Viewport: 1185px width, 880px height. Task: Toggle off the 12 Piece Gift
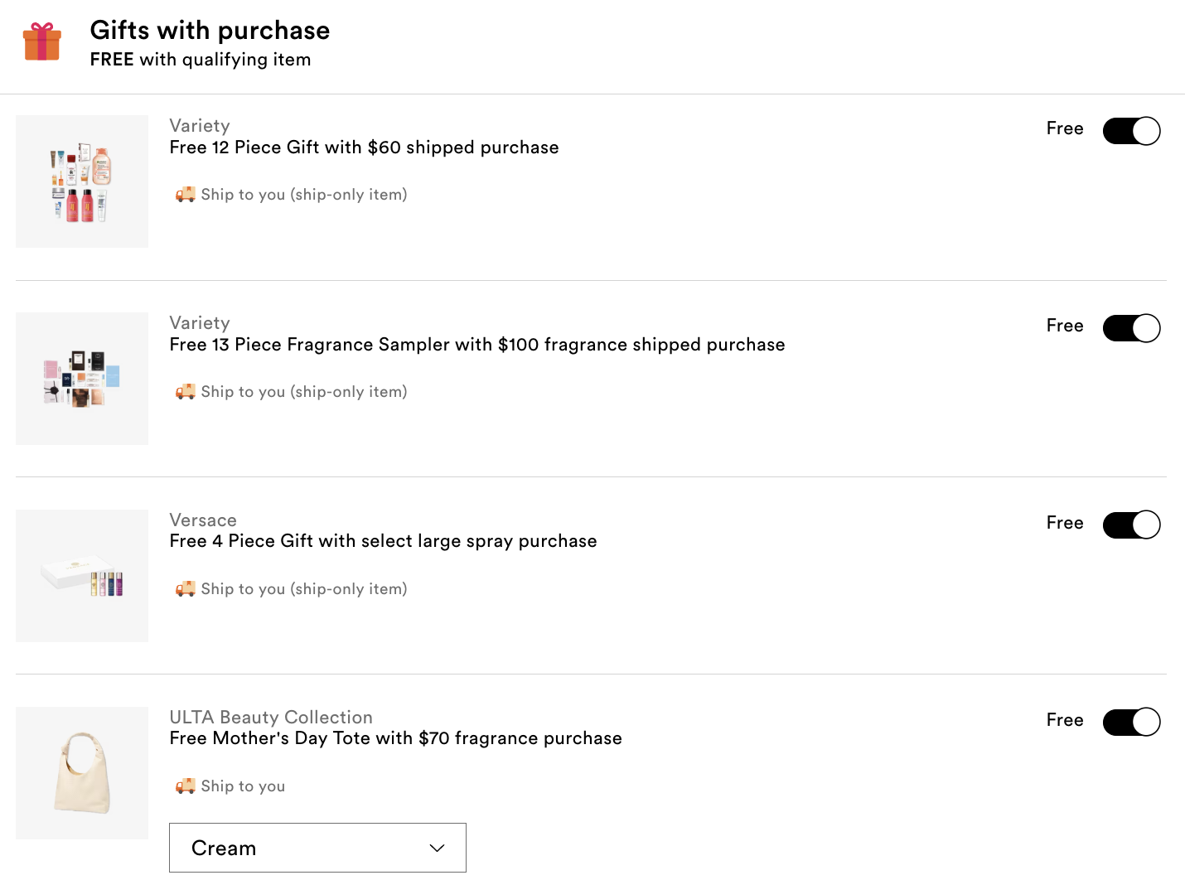(1131, 131)
